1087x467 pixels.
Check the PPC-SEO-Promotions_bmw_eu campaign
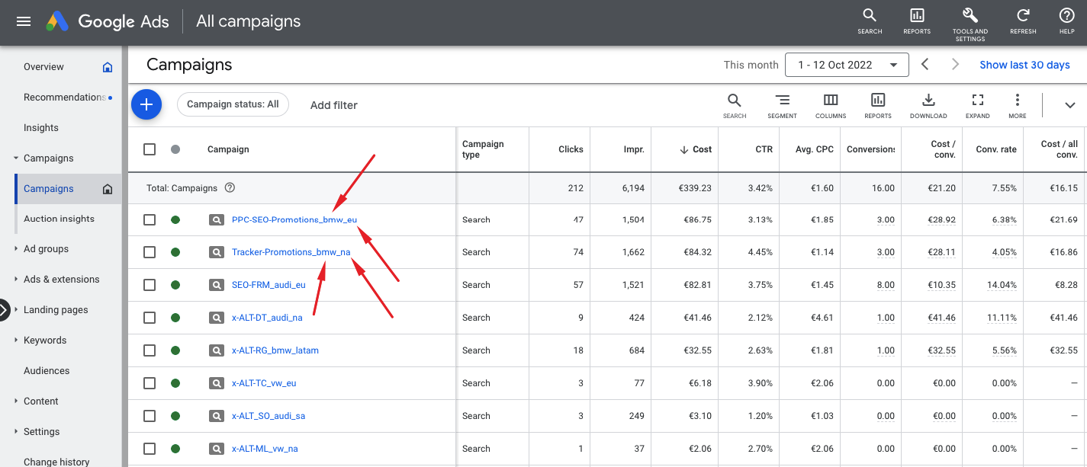(150, 220)
